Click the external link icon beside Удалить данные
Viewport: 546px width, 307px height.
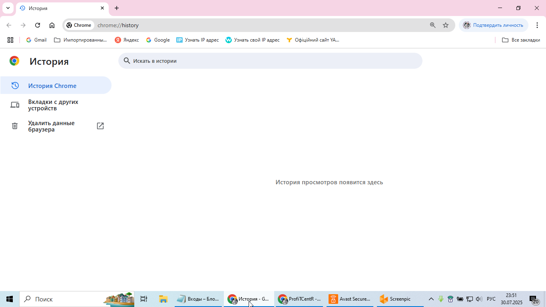[100, 126]
